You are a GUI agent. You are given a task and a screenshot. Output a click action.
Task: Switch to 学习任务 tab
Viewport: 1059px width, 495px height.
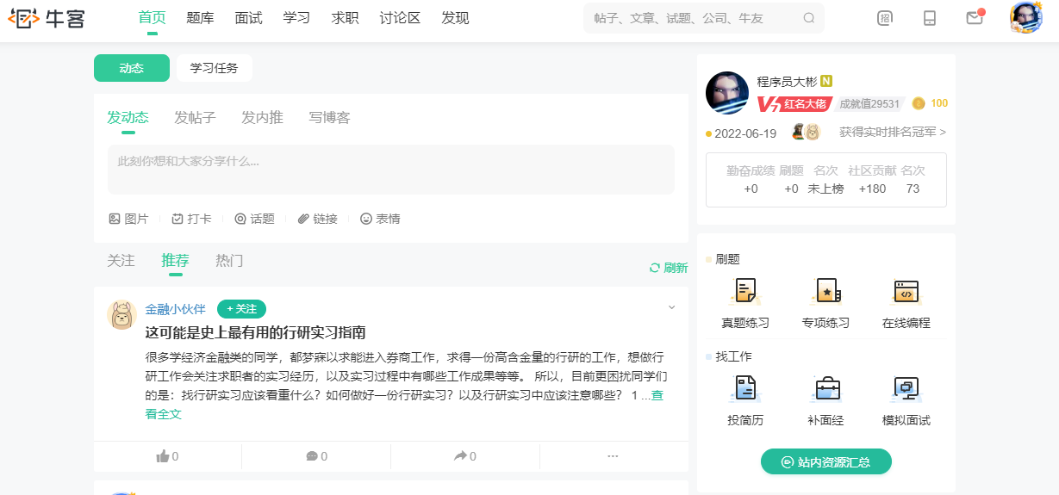click(215, 68)
